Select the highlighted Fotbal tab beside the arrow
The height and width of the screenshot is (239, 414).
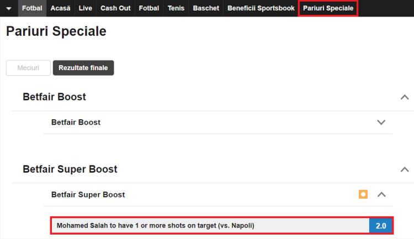click(32, 8)
